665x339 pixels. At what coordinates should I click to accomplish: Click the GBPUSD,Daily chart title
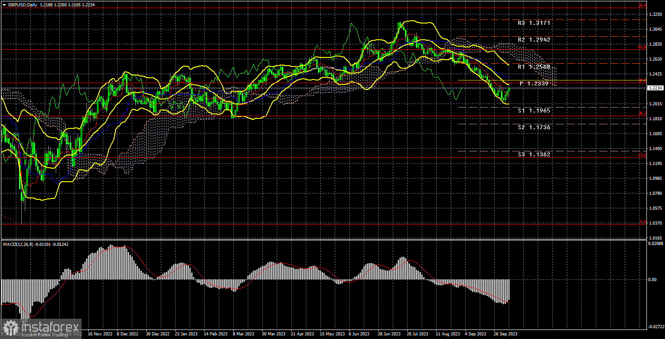[23, 4]
